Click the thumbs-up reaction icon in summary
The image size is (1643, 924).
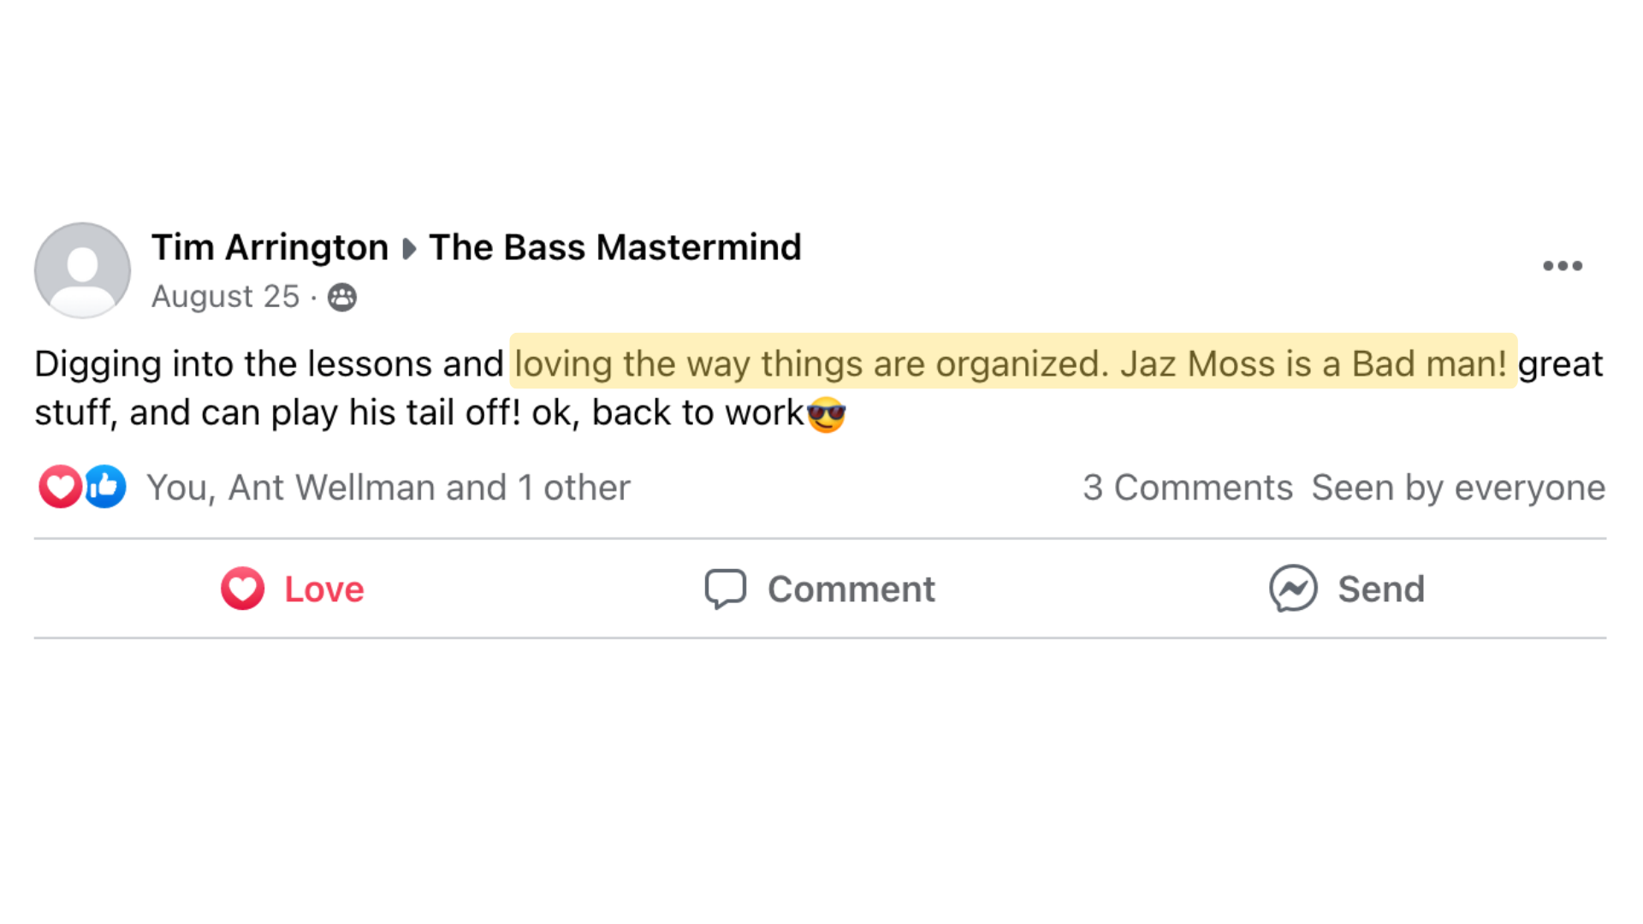click(105, 487)
